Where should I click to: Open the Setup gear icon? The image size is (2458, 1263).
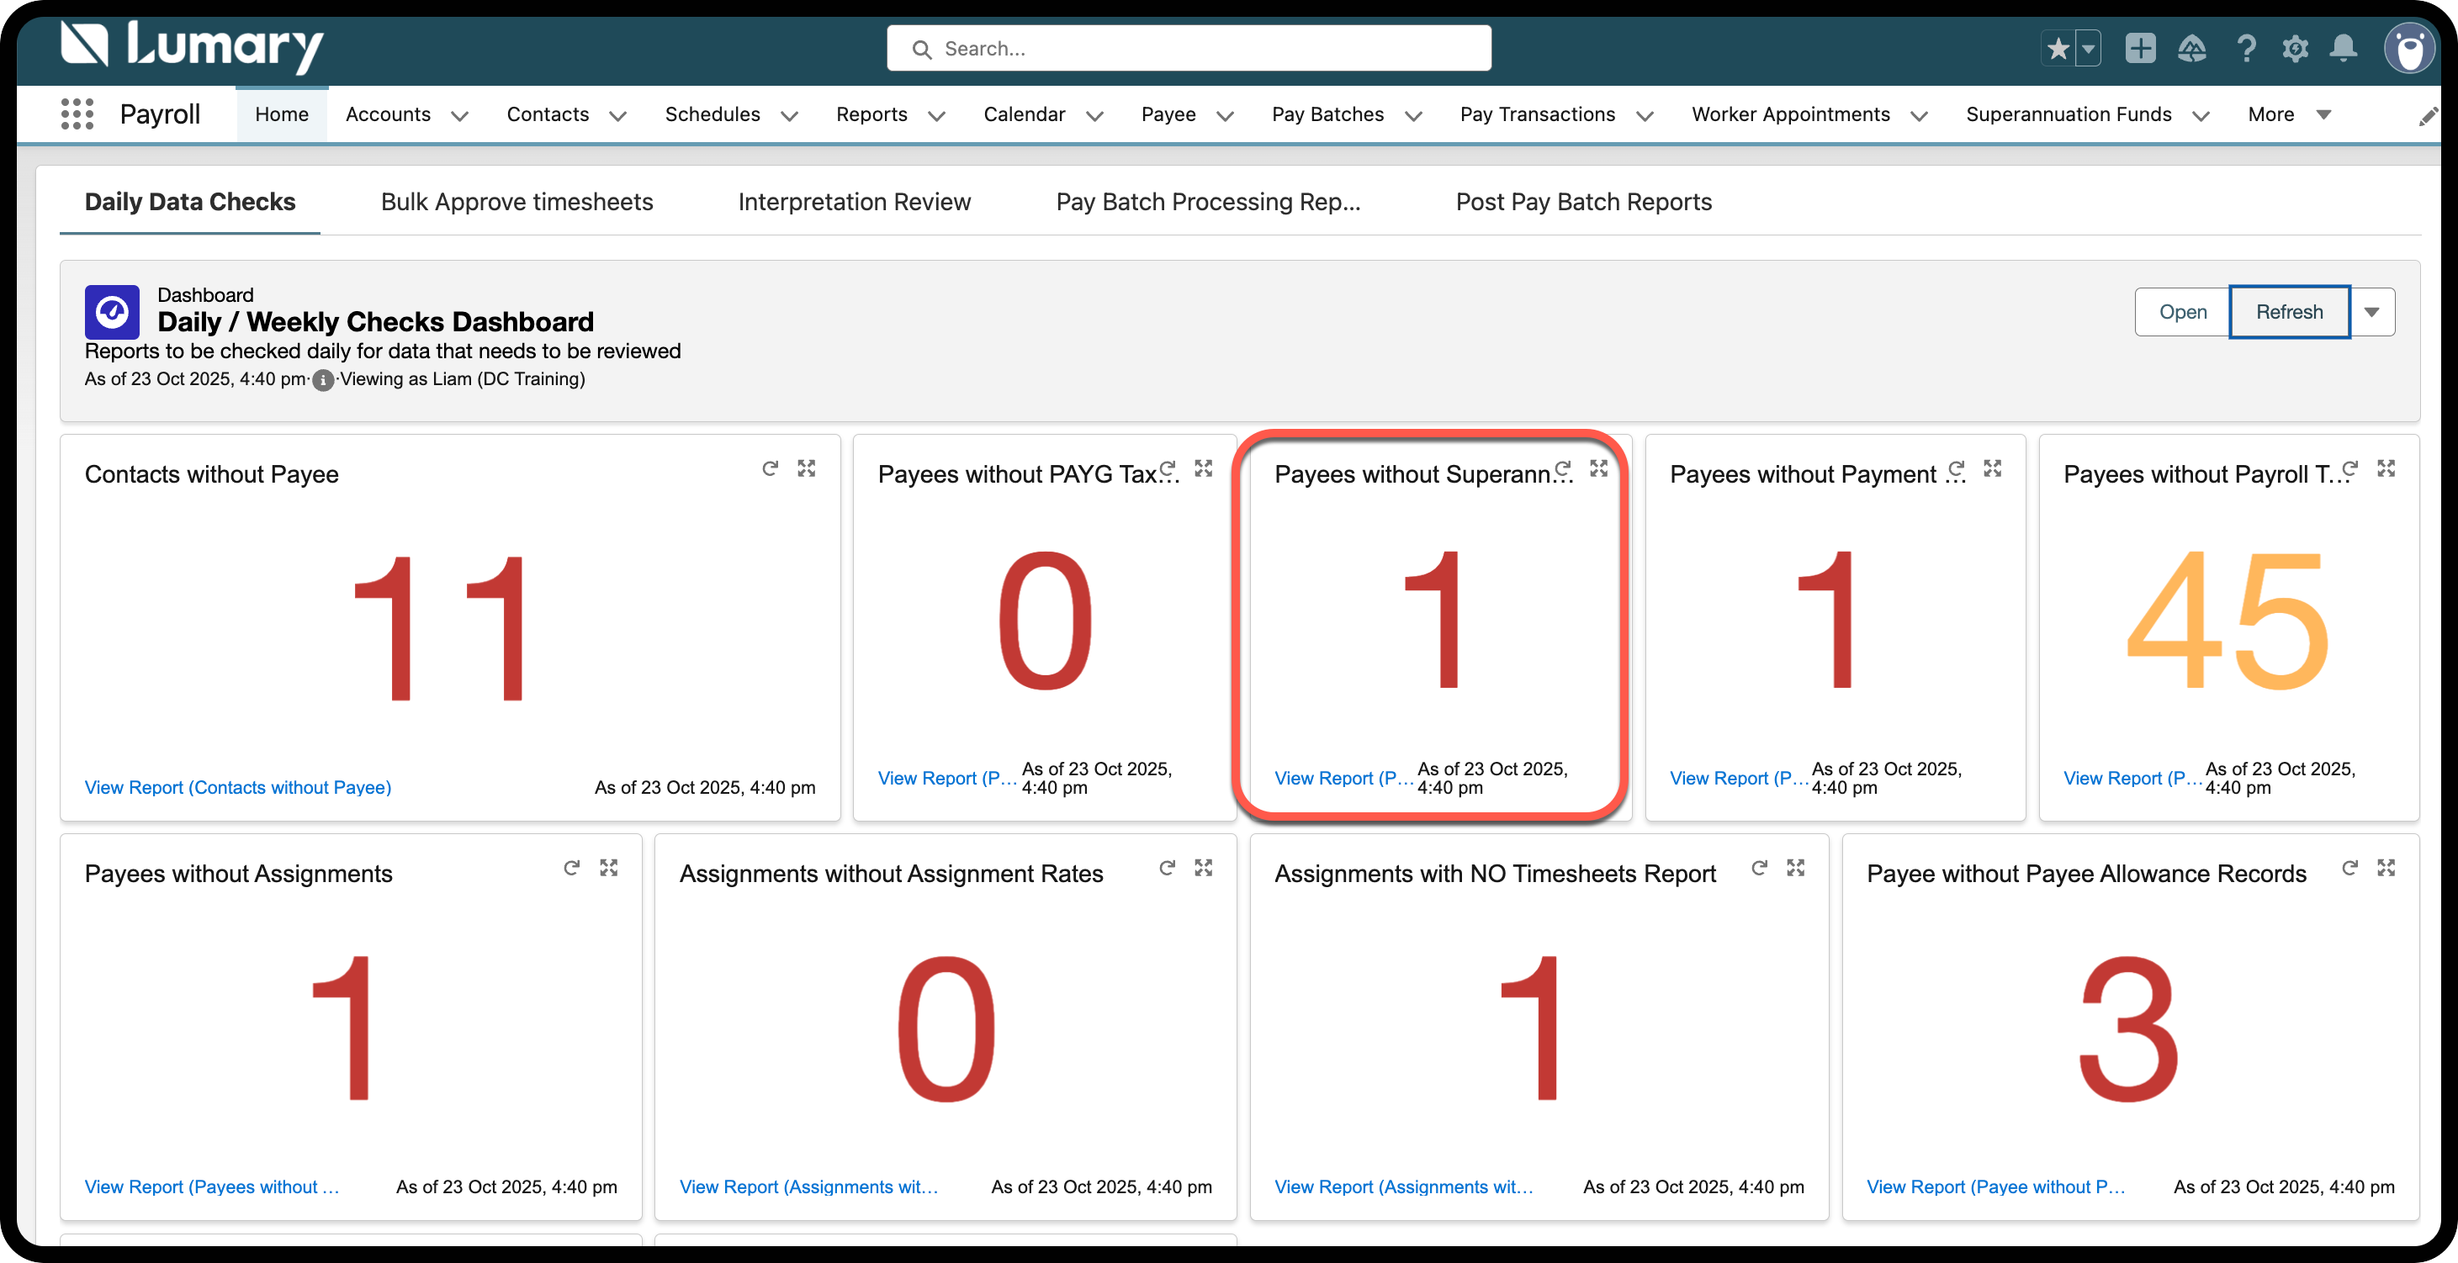coord(2295,49)
